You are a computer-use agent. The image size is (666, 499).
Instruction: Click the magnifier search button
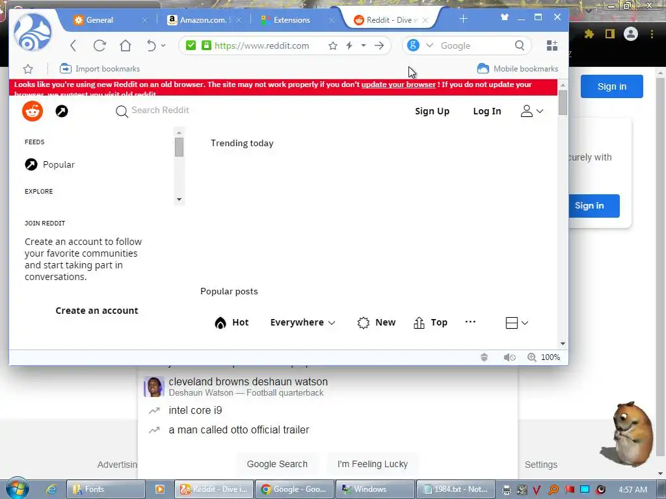point(520,45)
